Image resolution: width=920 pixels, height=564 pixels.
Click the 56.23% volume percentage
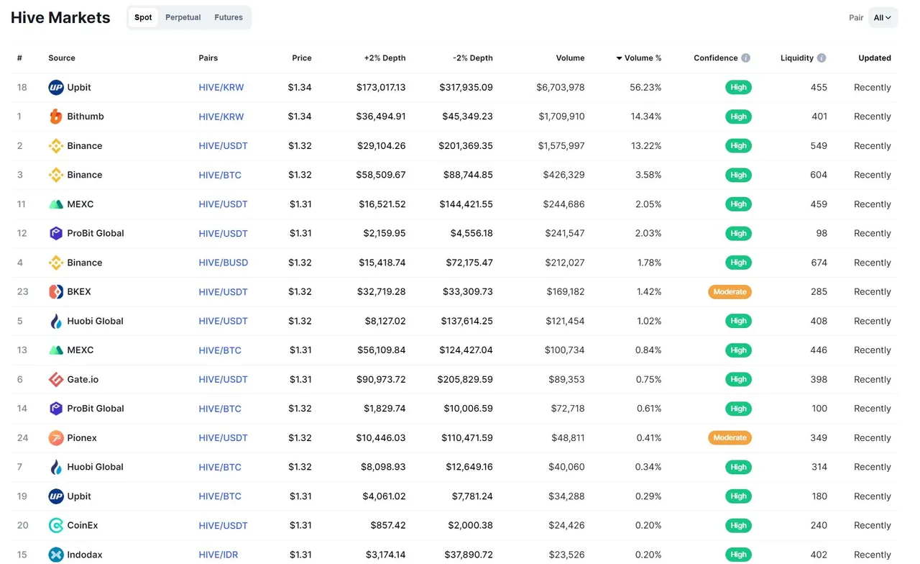[645, 87]
